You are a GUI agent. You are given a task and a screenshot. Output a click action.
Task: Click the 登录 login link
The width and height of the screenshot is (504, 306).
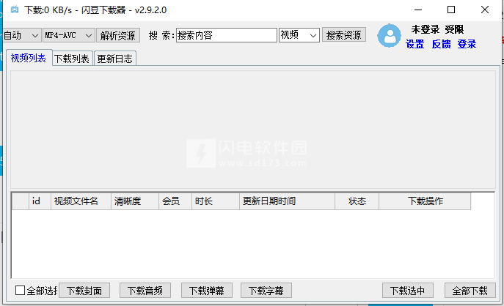point(467,44)
